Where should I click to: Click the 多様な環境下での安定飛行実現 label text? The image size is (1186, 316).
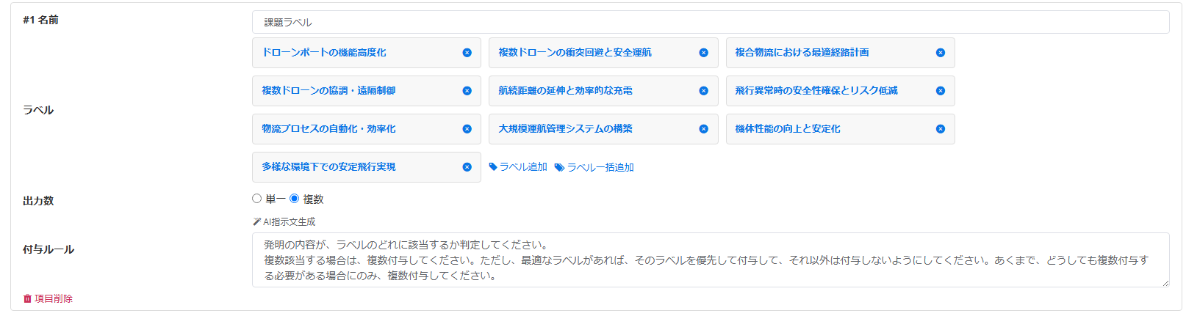click(x=328, y=167)
